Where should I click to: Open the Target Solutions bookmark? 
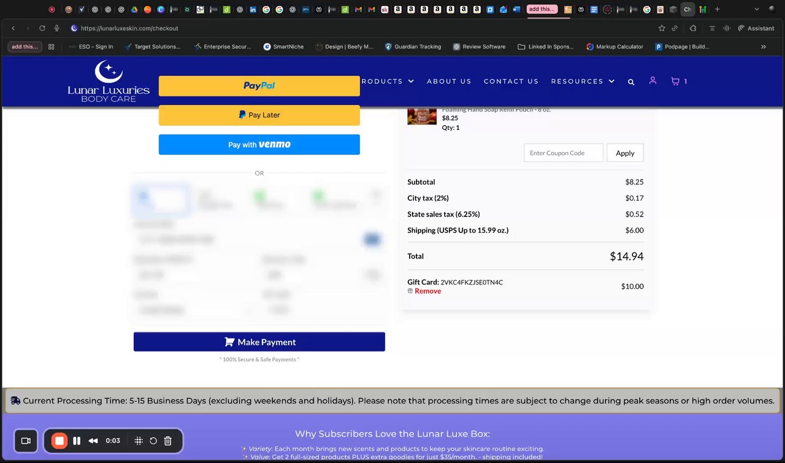152,47
